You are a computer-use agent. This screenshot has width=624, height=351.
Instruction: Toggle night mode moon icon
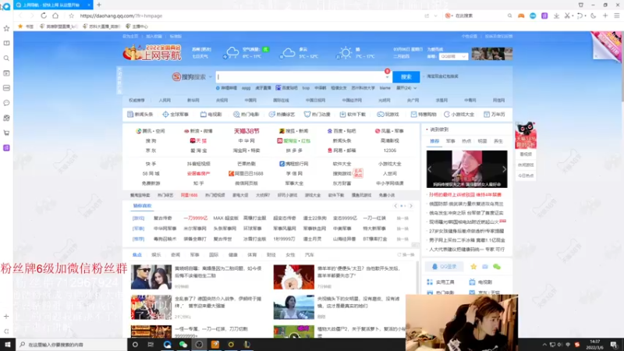(594, 16)
